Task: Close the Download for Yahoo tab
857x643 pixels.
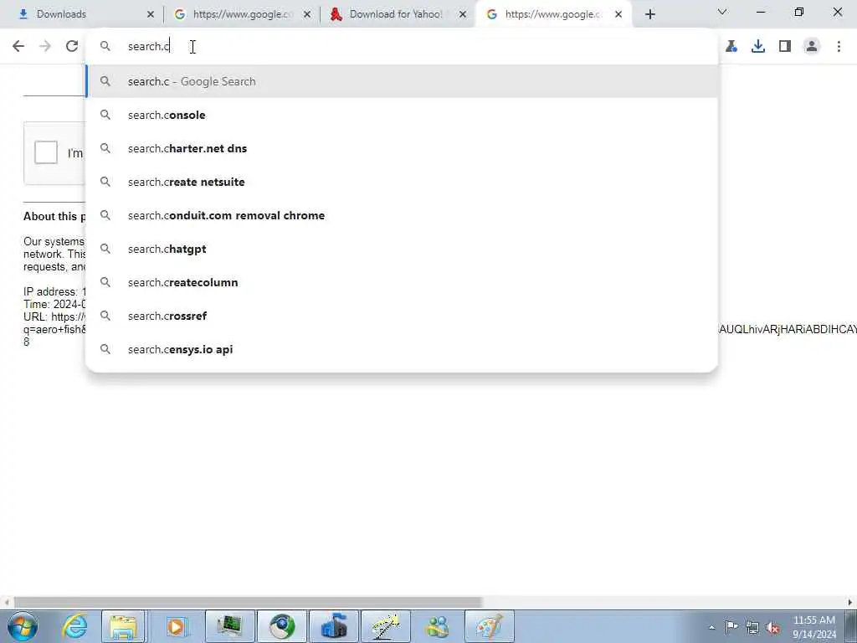Action: coord(463,15)
